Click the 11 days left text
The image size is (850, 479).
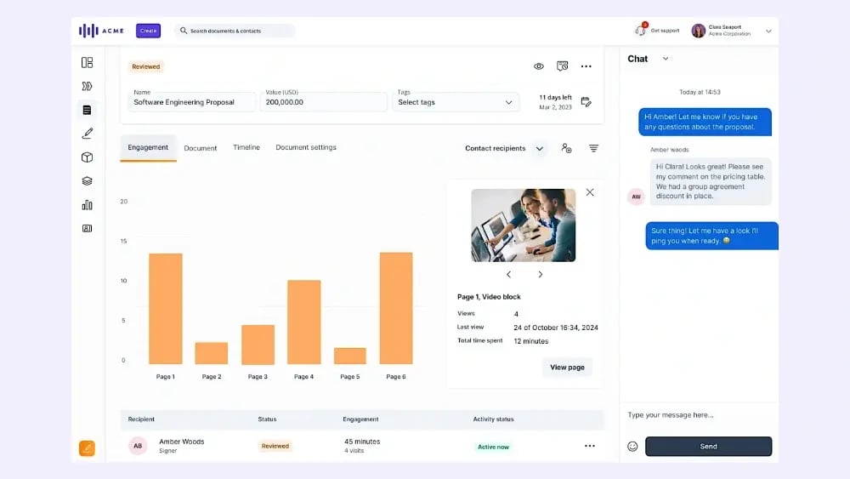[x=555, y=98]
